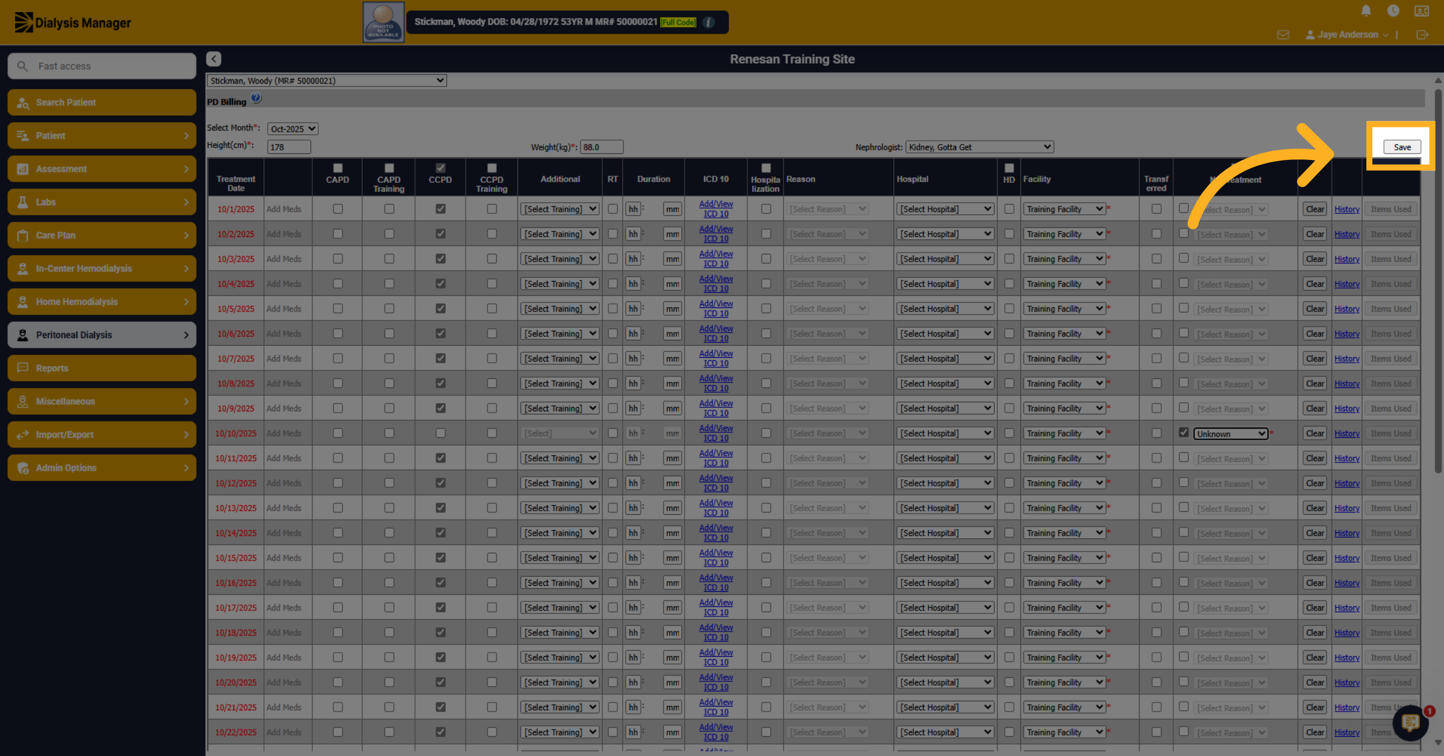
Task: Click the contact card icon in header
Action: 1422,11
